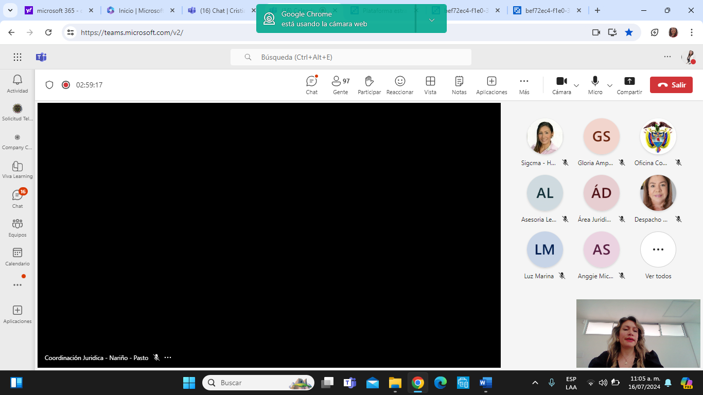Click camera permission icon in address bar

point(596,32)
